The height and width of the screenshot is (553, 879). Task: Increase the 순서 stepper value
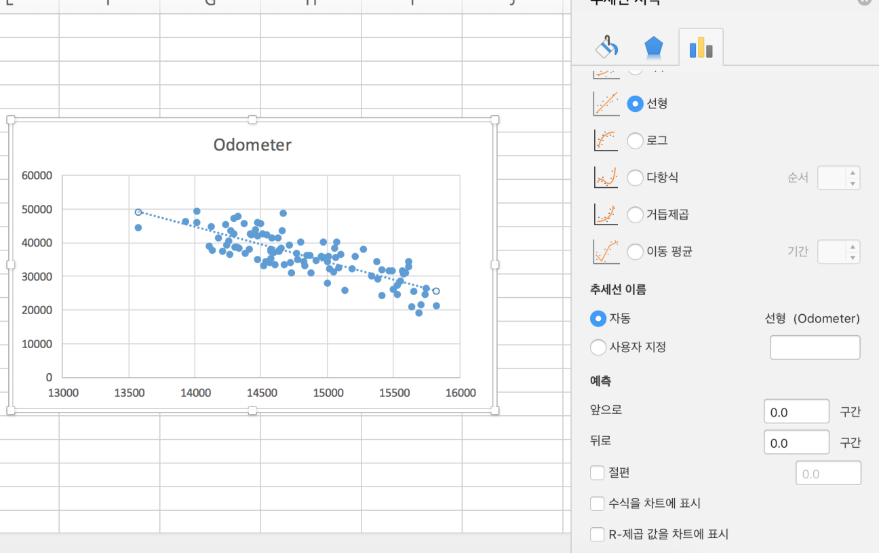853,172
